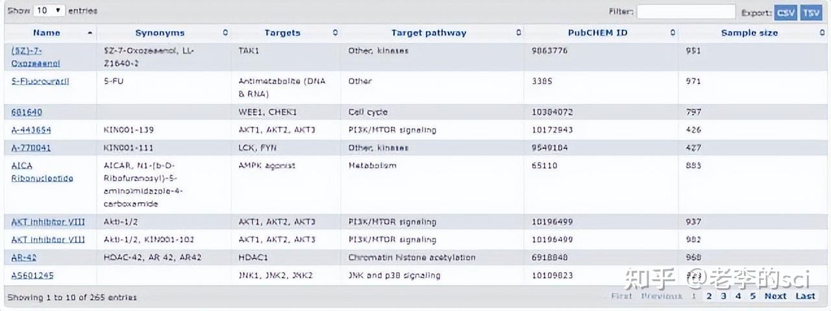This screenshot has width=831, height=311.
Task: Sort table by Name column arrow
Action: tap(90, 32)
